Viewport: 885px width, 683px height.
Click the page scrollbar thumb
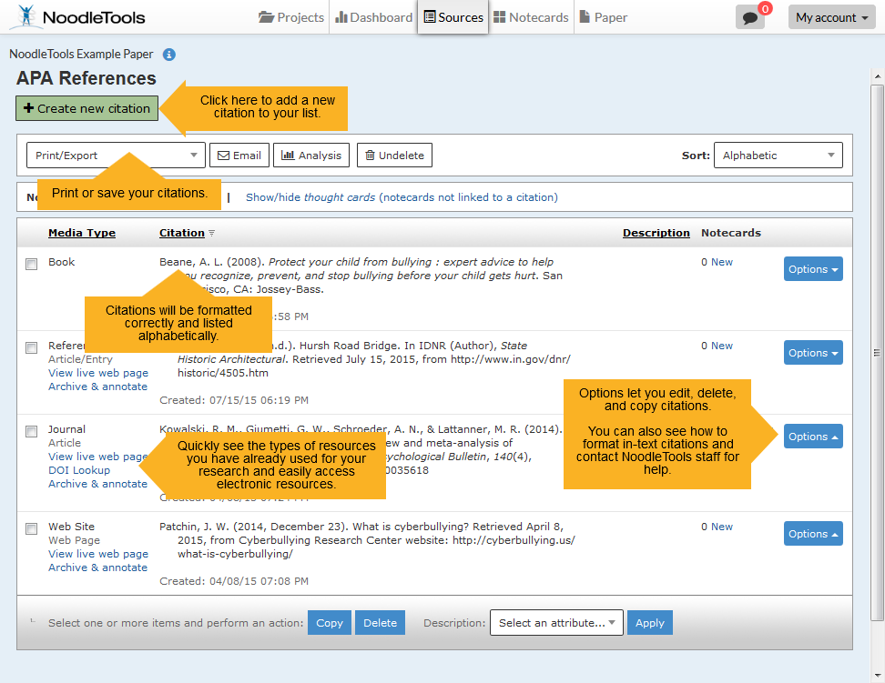pos(877,353)
